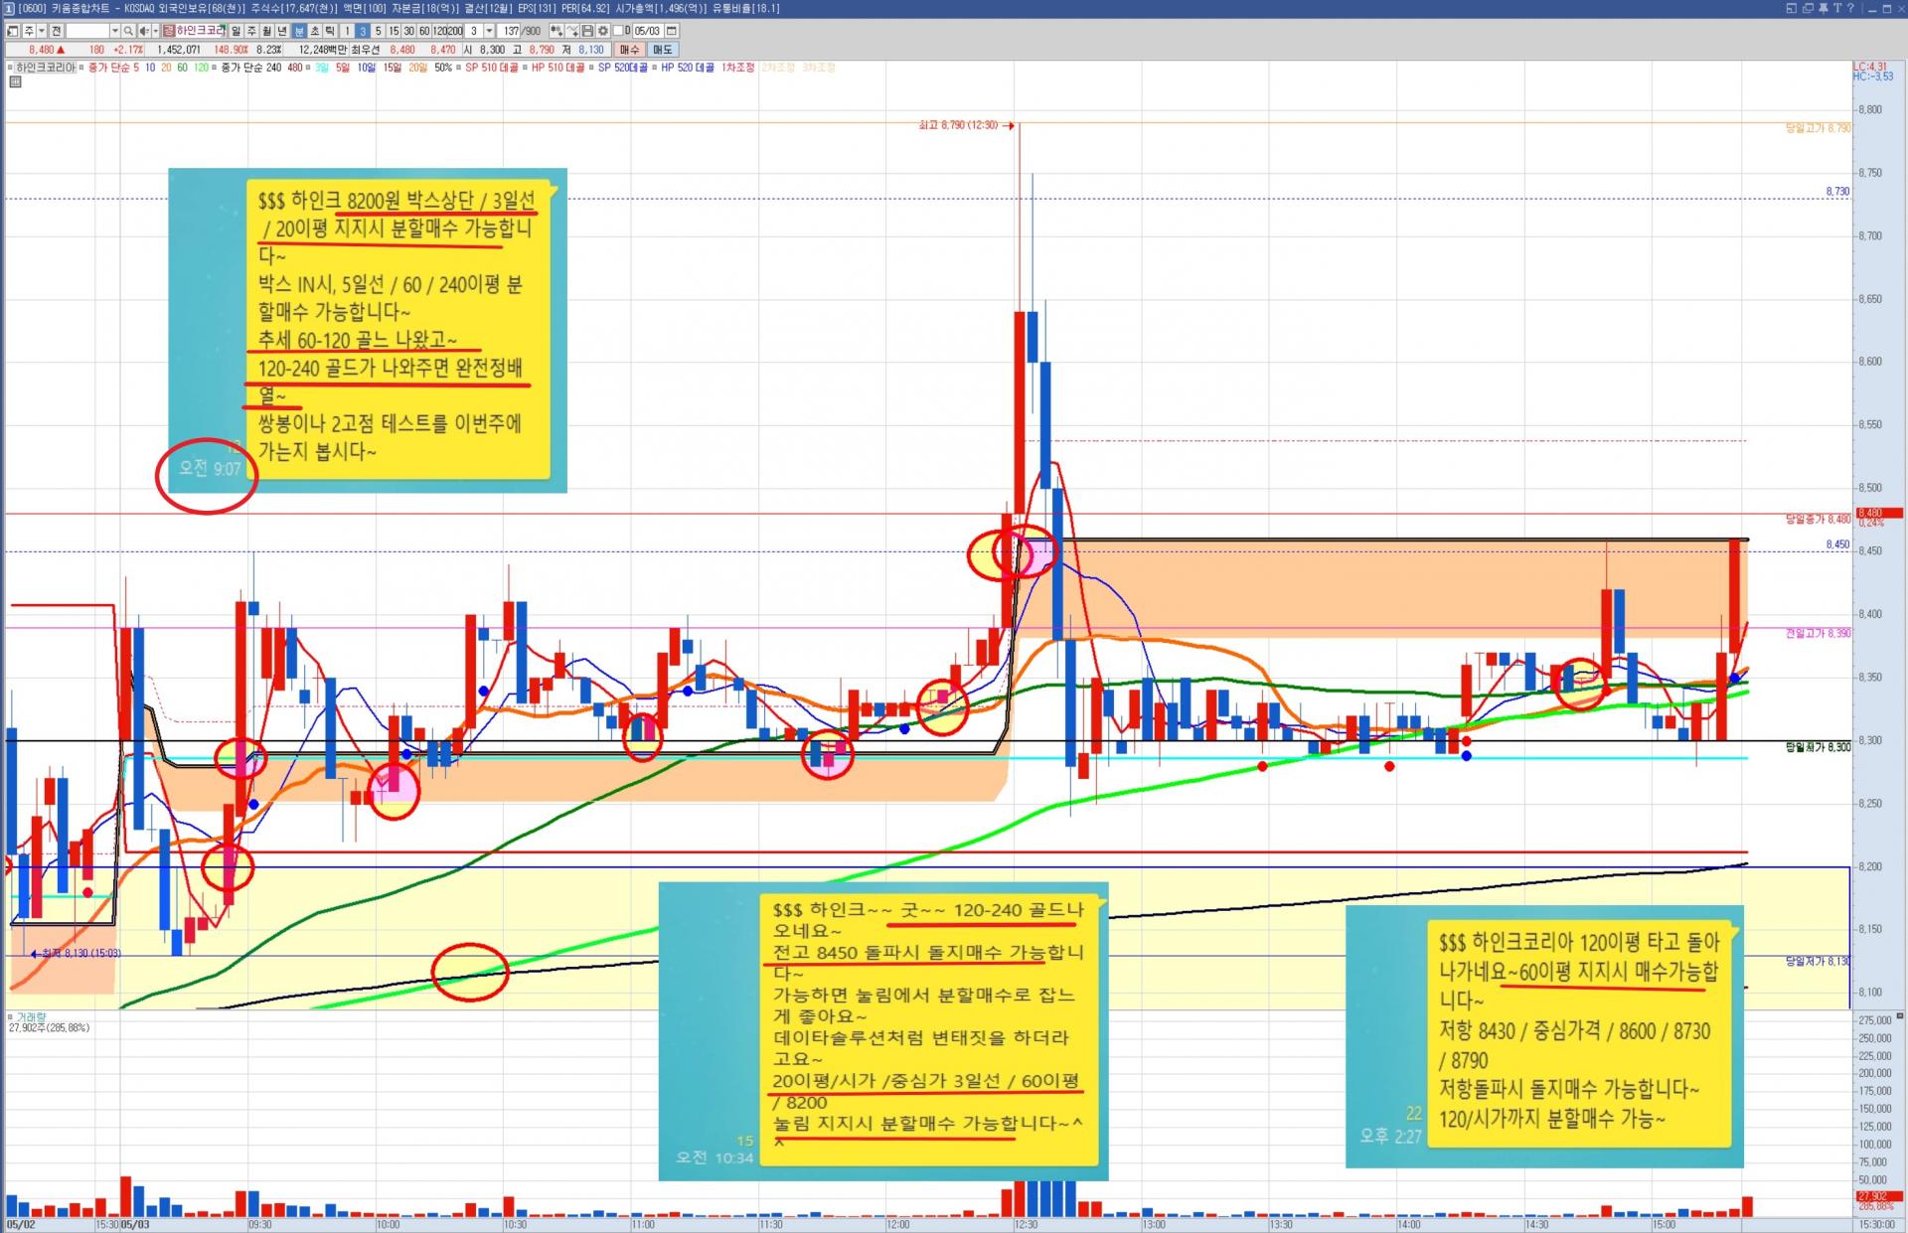Select the 분 (minute) chart period toggle
Viewport: 1908px width, 1233px height.
(x=299, y=31)
